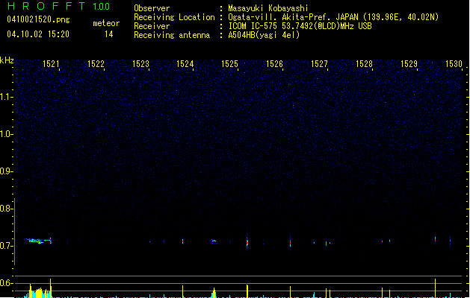The image size is (470, 298).
Task: Click the 1523 time axis marker
Action: pyautogui.click(x=140, y=64)
